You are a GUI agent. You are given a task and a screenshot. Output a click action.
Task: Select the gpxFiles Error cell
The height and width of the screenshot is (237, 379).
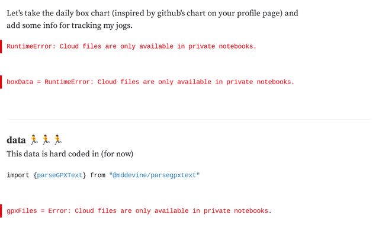pyautogui.click(x=139, y=211)
